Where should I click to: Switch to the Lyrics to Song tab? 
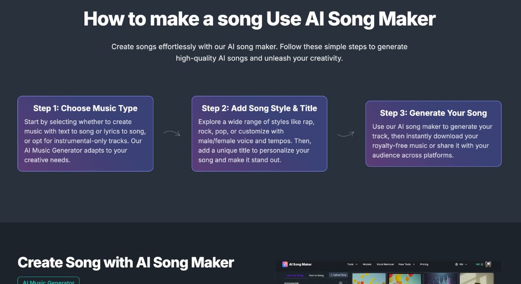(x=295, y=275)
